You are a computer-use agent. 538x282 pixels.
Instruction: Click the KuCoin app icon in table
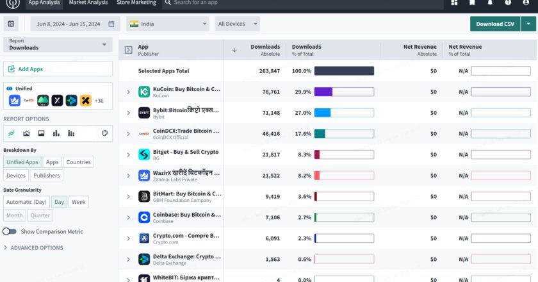click(x=144, y=92)
